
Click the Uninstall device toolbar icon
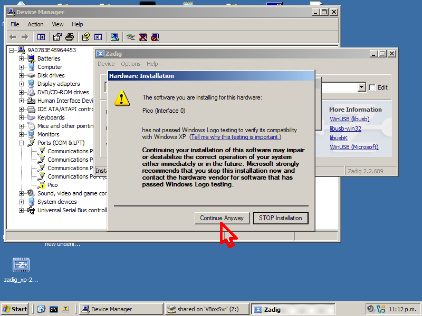[142, 37]
